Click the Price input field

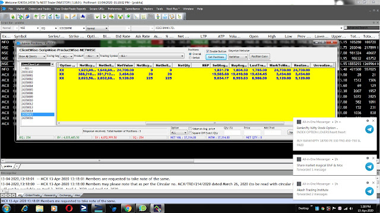pyautogui.click(x=252, y=133)
